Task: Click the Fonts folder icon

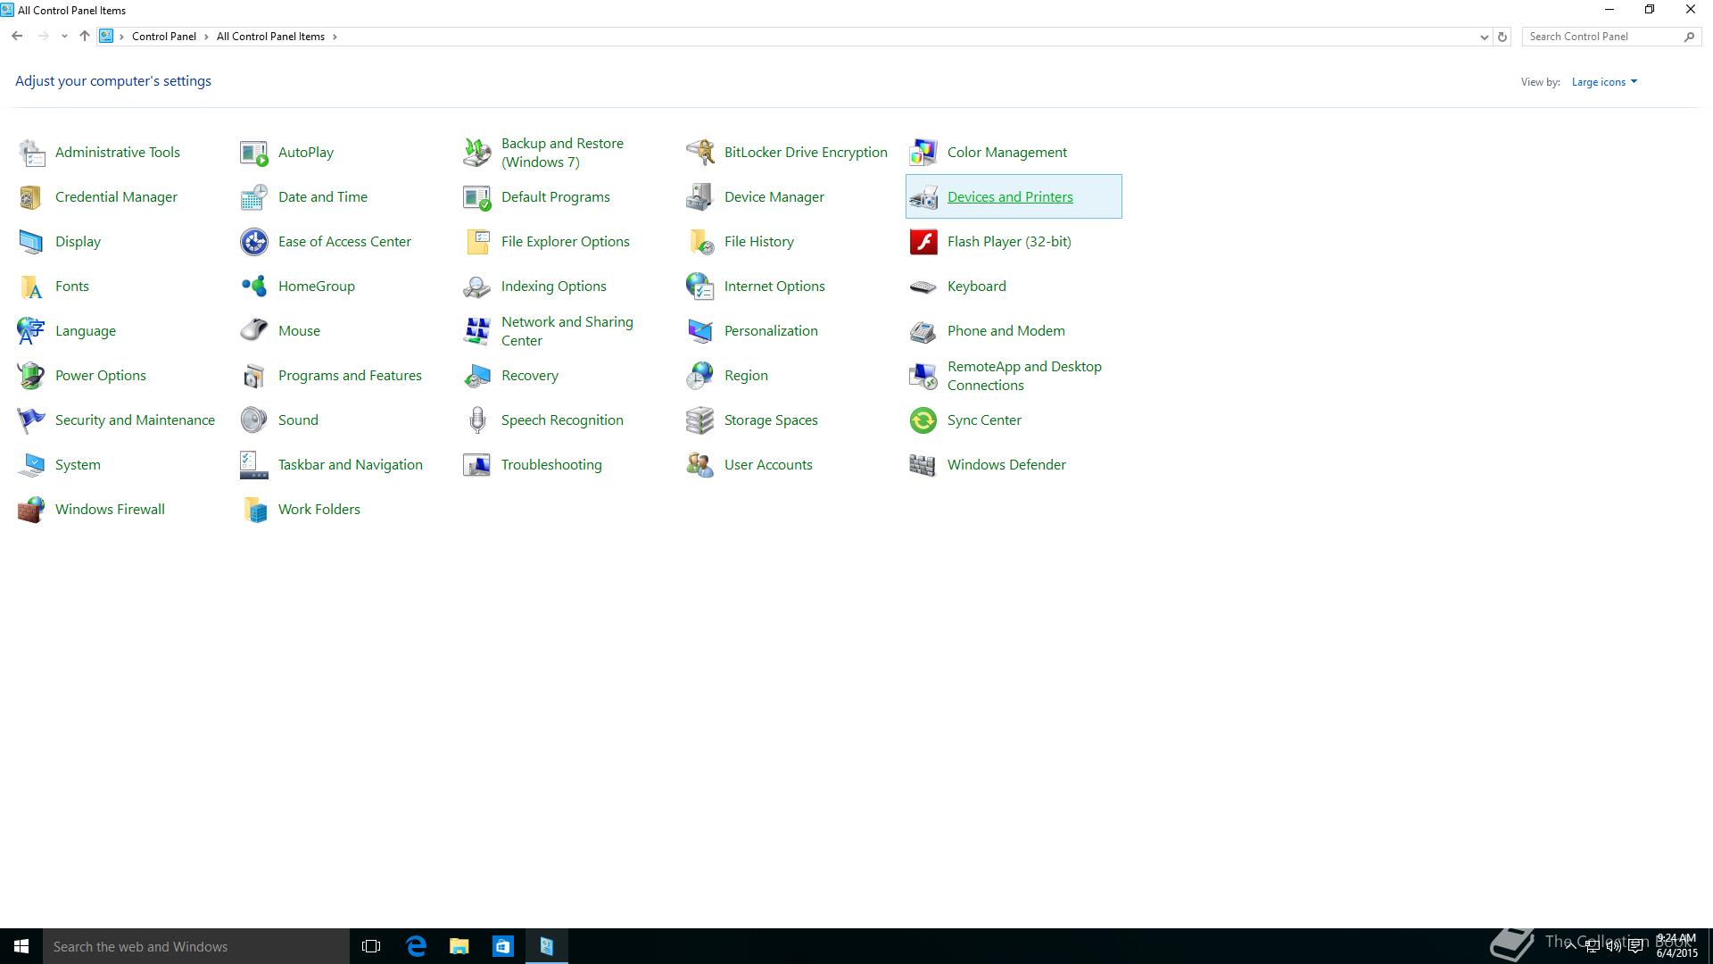Action: click(31, 287)
